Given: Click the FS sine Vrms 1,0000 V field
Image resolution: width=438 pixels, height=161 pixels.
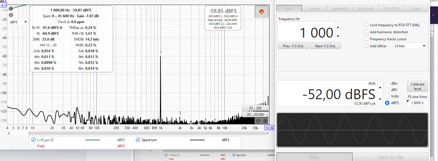Looking at the screenshot, I should pos(417,103).
